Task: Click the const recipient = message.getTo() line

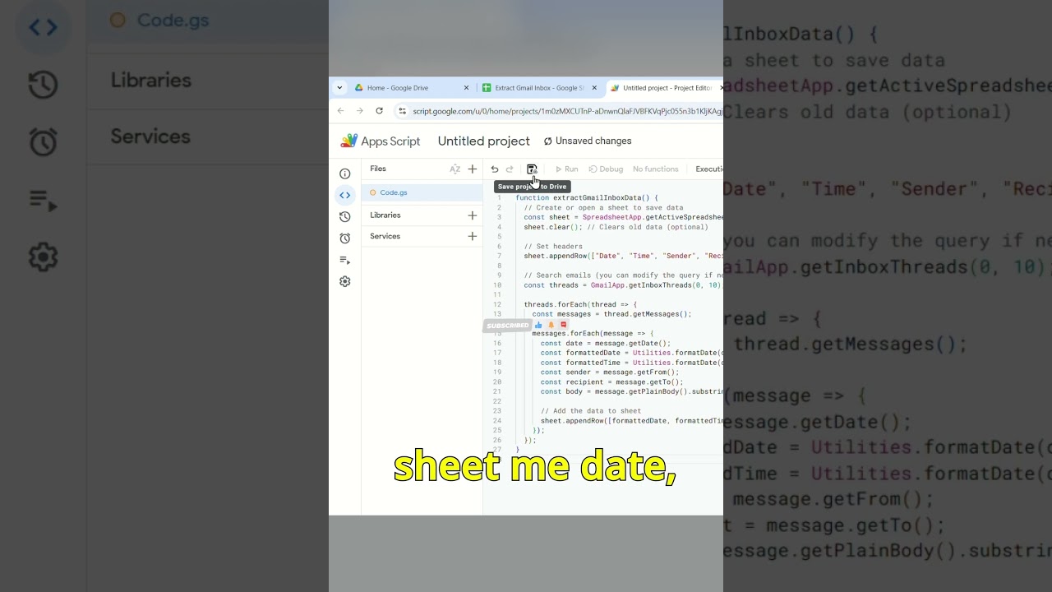Action: (x=611, y=382)
